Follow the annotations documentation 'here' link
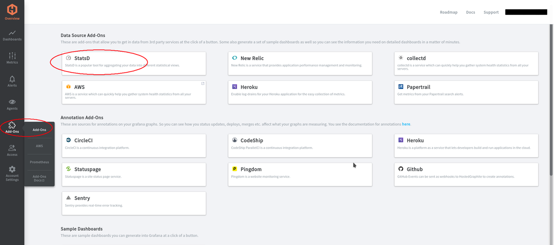 tap(406, 124)
